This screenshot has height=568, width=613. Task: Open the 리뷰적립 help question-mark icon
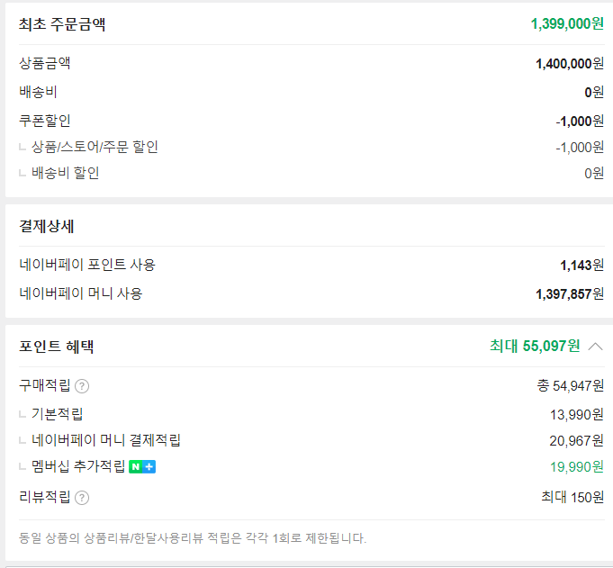point(82,498)
